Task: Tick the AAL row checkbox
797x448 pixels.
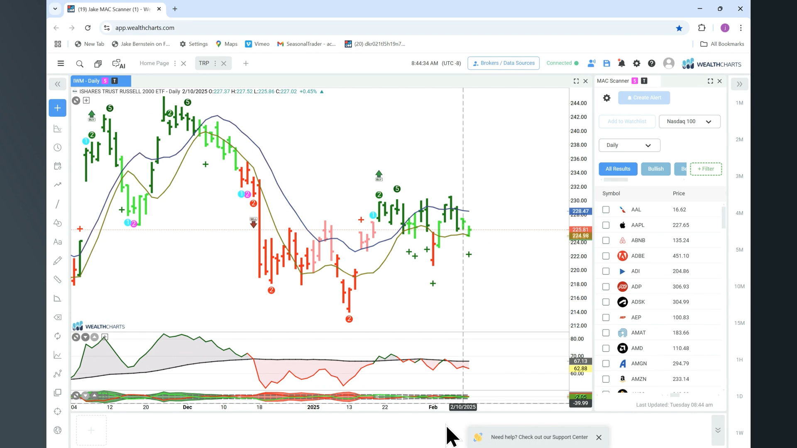Action: point(606,210)
